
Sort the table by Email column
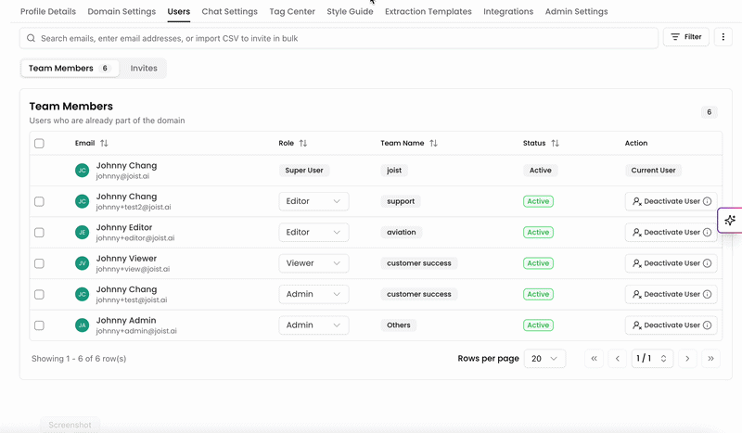point(104,143)
